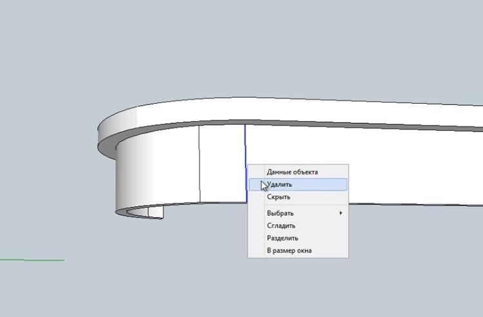
Task: Pick "Разделить" to divide the edge
Action: (282, 238)
